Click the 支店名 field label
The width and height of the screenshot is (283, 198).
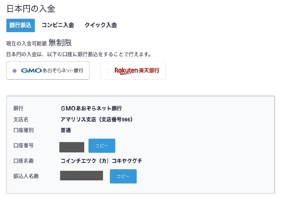point(21,119)
